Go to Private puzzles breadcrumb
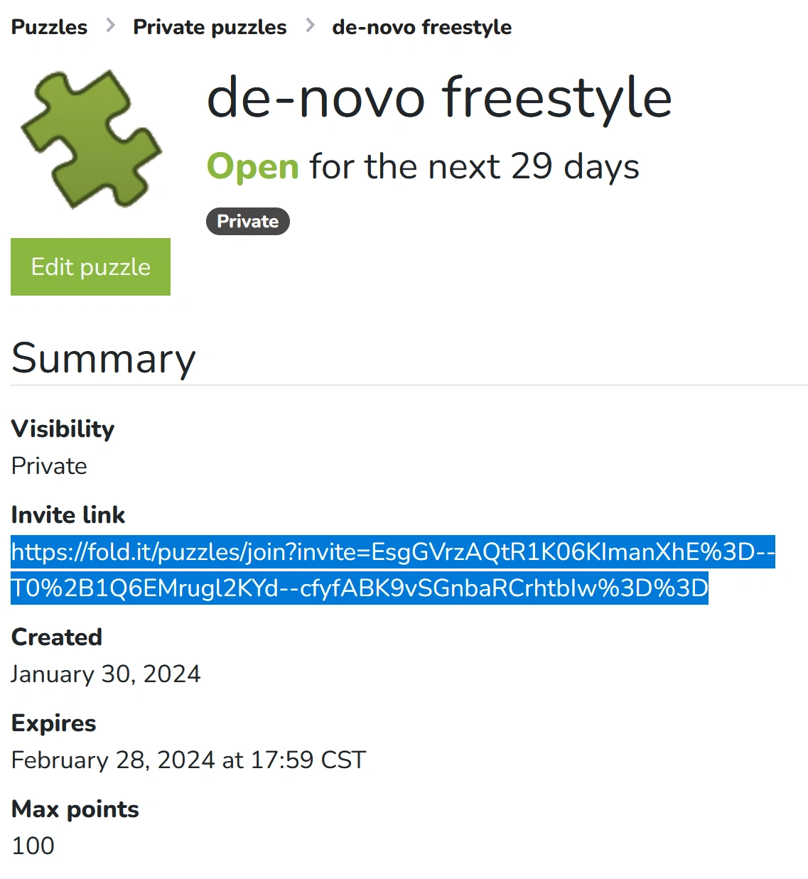Image resolution: width=808 pixels, height=879 pixels. [210, 27]
